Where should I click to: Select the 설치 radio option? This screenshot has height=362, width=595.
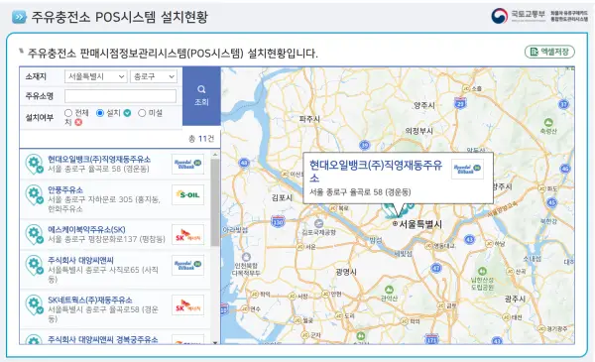pyautogui.click(x=100, y=113)
